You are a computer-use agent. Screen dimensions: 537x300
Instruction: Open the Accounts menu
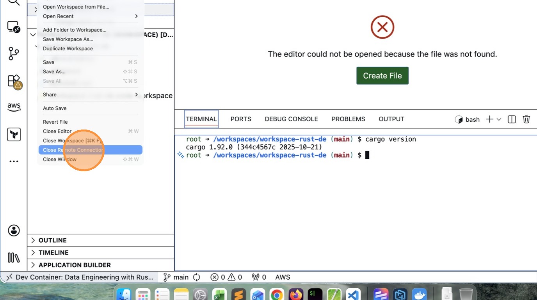(x=14, y=231)
